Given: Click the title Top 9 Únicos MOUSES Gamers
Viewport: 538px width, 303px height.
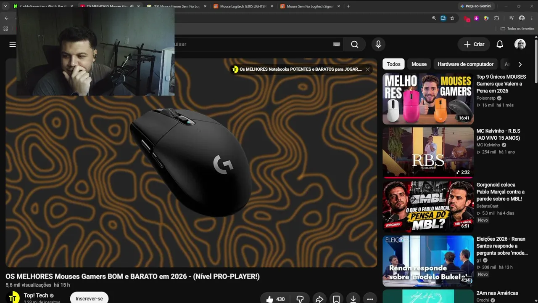Looking at the screenshot, I should [501, 84].
